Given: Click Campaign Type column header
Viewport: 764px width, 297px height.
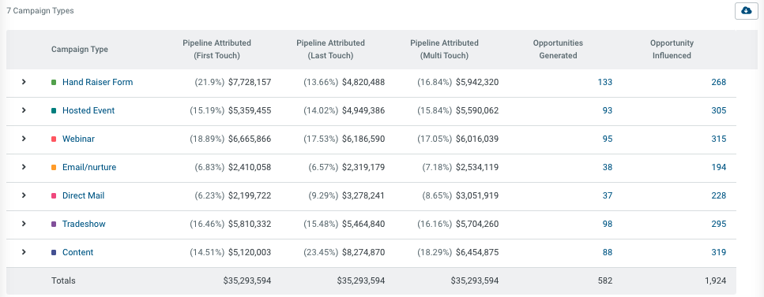Looking at the screenshot, I should [x=80, y=49].
